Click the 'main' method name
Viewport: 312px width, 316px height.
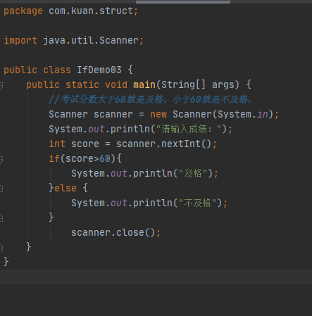pyautogui.click(x=144, y=84)
